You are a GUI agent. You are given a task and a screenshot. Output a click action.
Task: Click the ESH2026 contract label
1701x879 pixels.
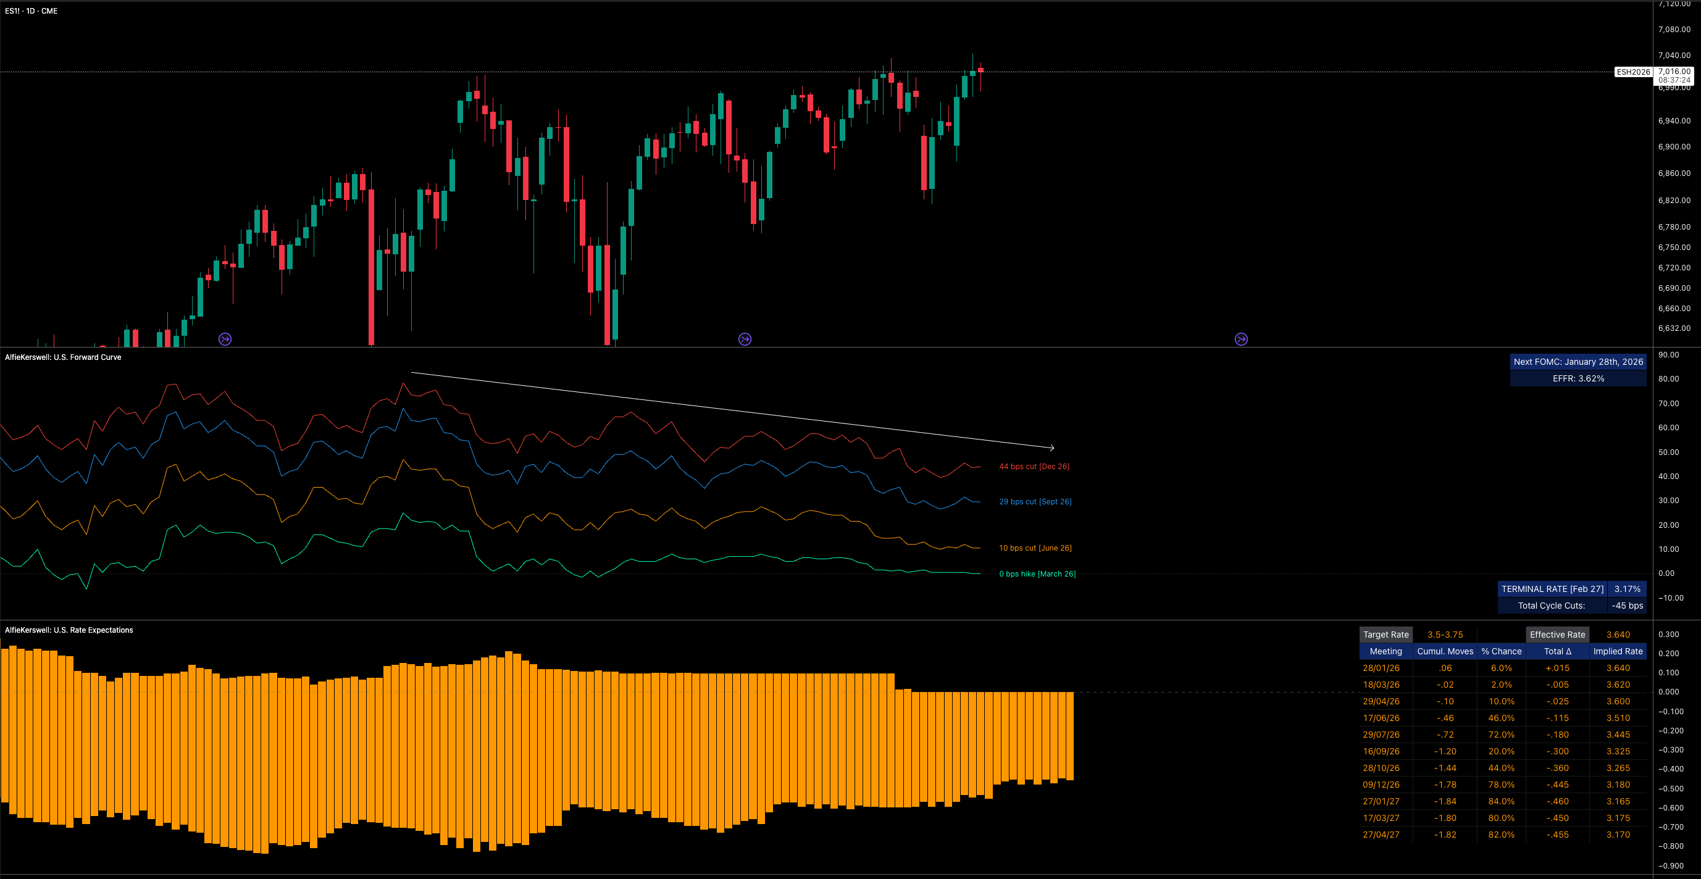pyautogui.click(x=1633, y=72)
